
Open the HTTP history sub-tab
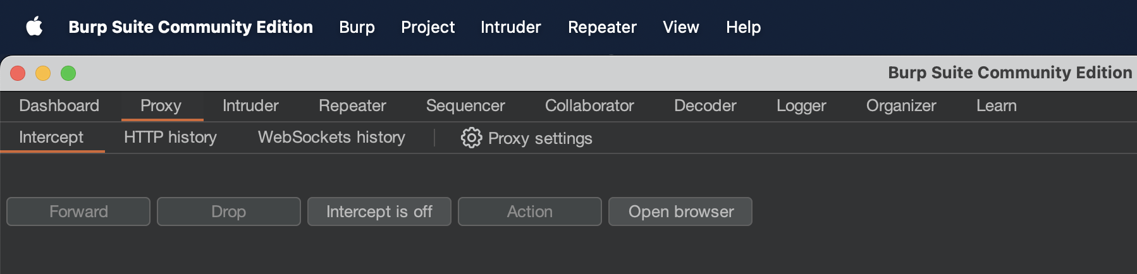pyautogui.click(x=170, y=137)
